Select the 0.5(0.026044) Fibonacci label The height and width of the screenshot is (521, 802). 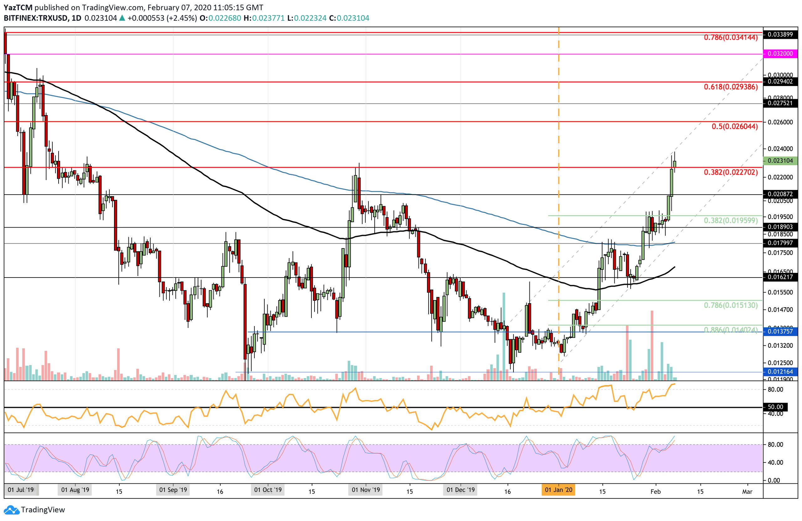click(735, 127)
